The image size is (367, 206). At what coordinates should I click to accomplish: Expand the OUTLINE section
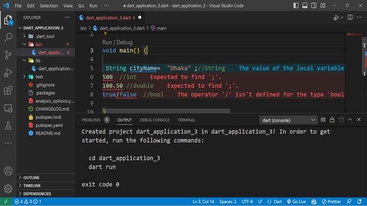(46, 177)
